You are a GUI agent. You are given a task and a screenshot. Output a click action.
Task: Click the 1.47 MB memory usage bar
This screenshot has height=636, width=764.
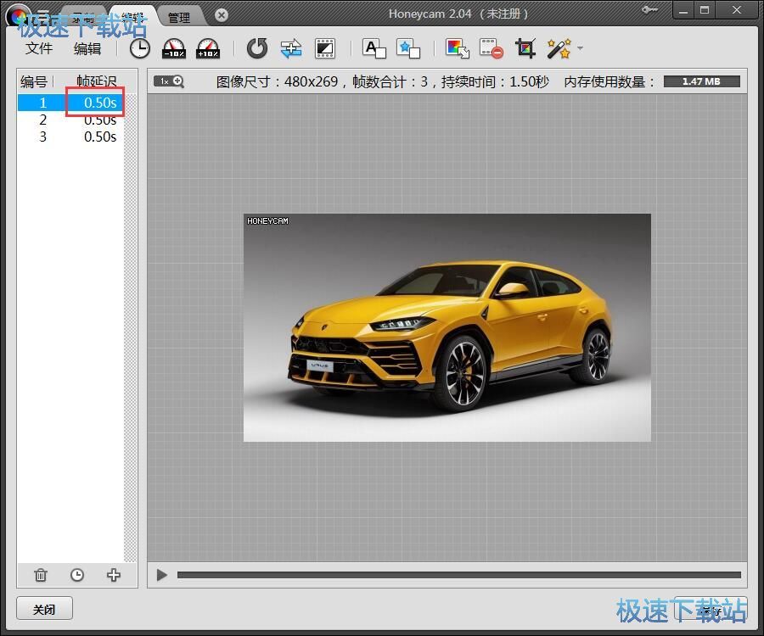click(702, 81)
